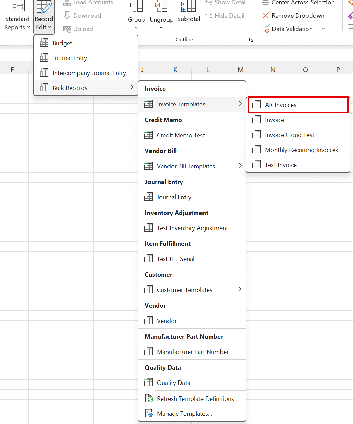Click the Group icon in Outline
Screen dimensions: 353x424
point(136,6)
